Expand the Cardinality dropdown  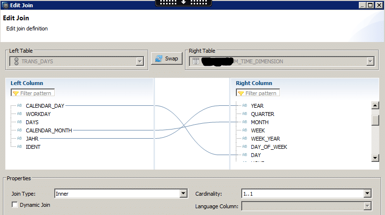coord(367,194)
